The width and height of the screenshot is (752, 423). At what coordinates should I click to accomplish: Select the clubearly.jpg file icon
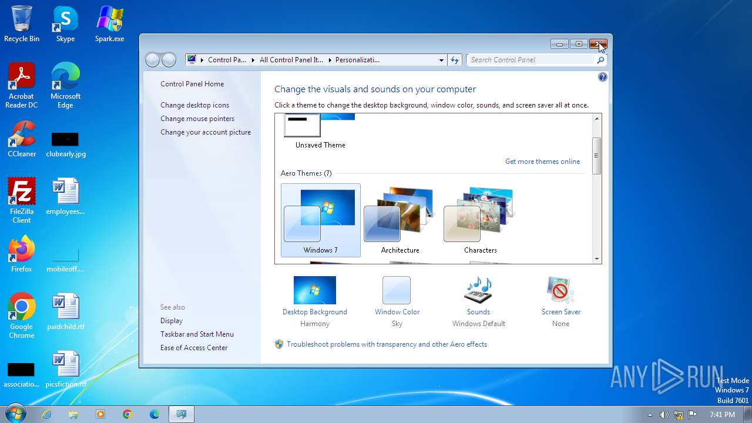pos(65,144)
